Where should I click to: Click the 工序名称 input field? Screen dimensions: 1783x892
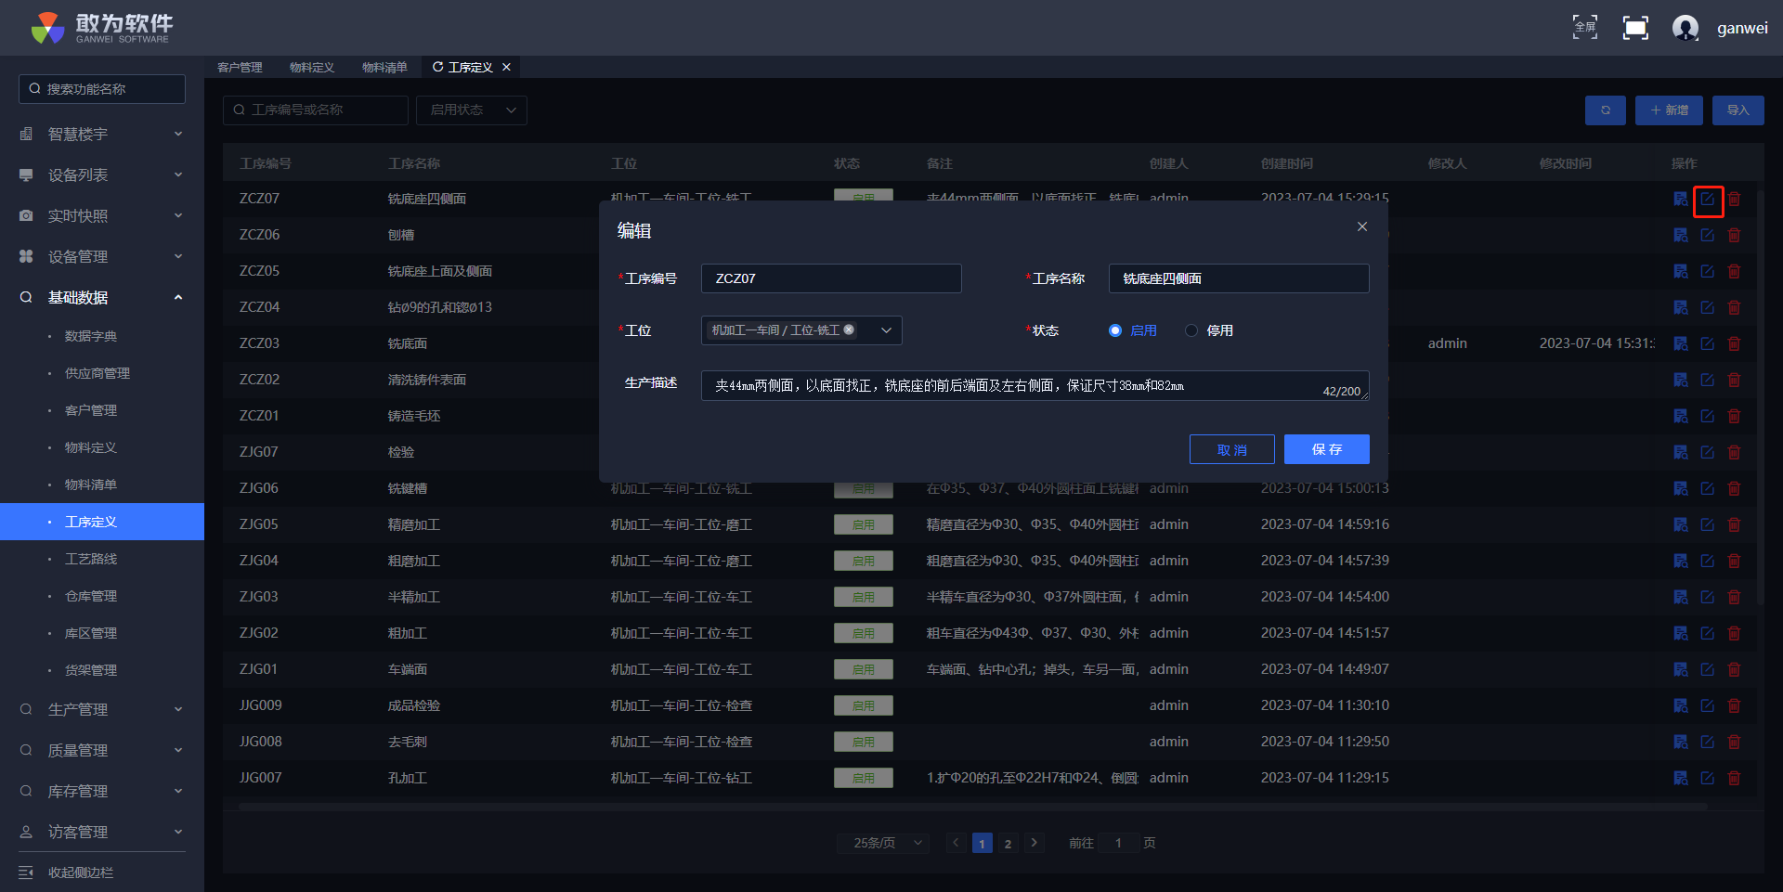click(1238, 278)
